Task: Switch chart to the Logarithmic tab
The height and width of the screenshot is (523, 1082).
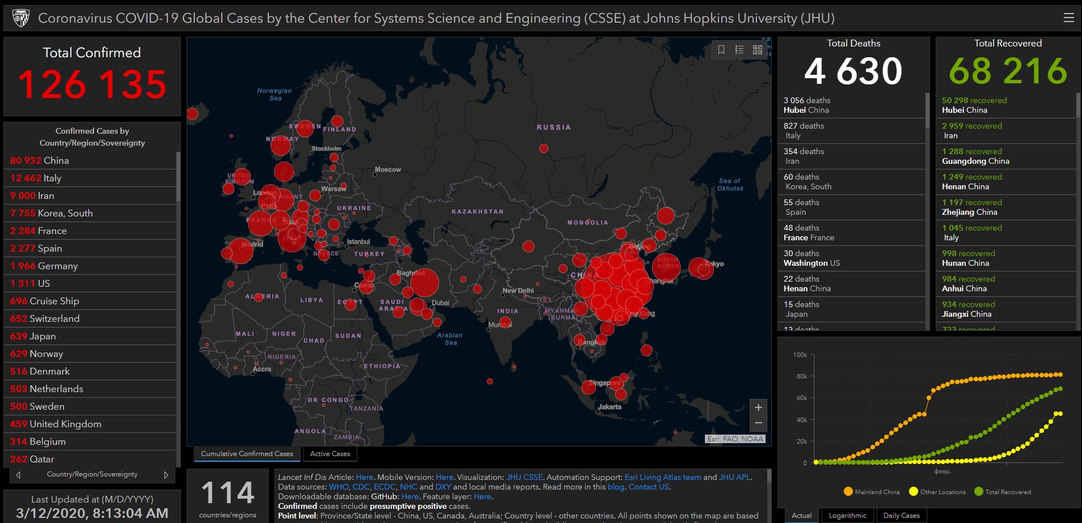Action: point(847,516)
